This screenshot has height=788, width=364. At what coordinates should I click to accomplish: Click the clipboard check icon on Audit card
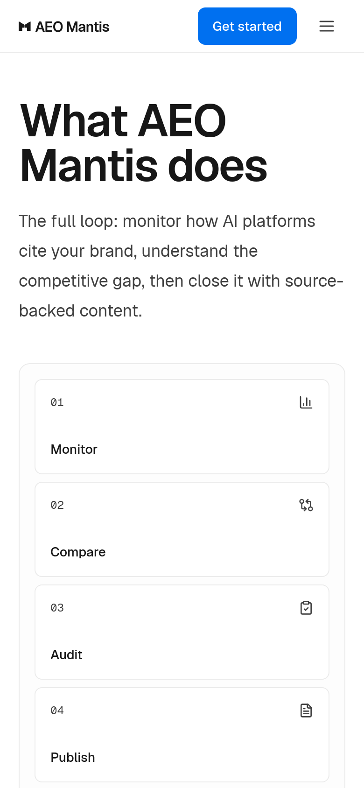(x=306, y=608)
